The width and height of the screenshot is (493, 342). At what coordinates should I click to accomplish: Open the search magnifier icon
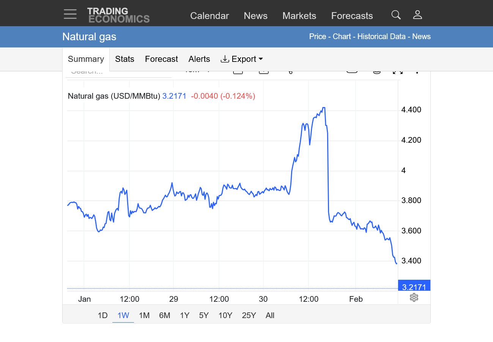pyautogui.click(x=396, y=15)
